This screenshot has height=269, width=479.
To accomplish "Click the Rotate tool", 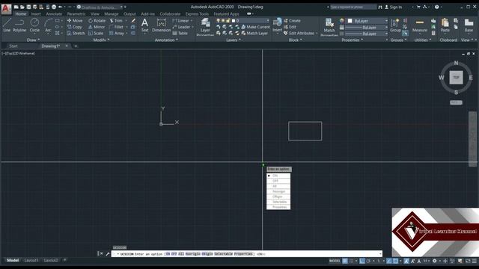I will pos(97,21).
